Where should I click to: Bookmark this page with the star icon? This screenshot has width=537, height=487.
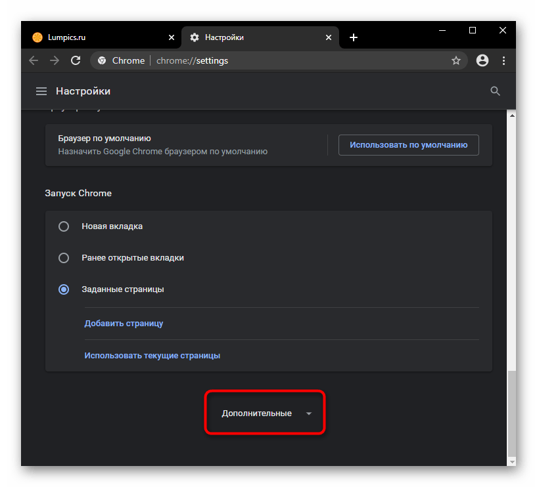click(x=455, y=60)
